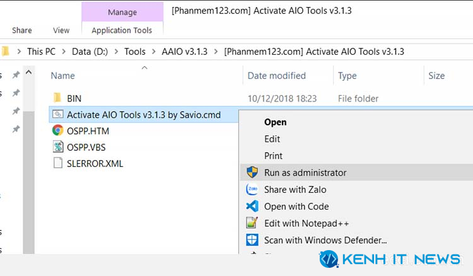Image resolution: width=473 pixels, height=276 pixels.
Task: Open the Share ribbon tab
Action: tap(21, 30)
